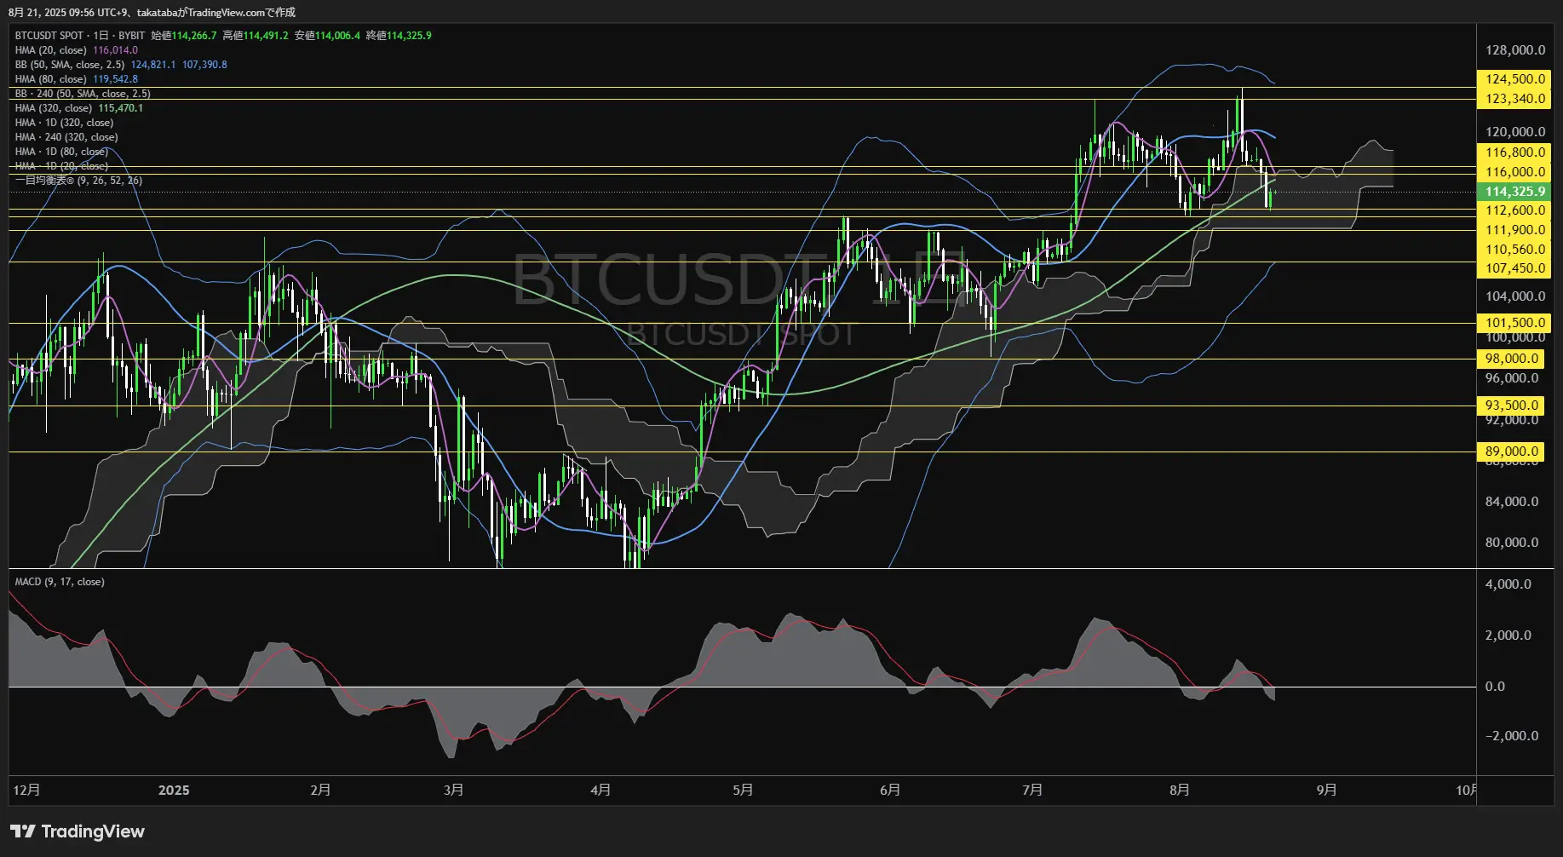The image size is (1563, 857).
Task: Select the MACD (9, 17, close) legend
Action: [x=60, y=582]
